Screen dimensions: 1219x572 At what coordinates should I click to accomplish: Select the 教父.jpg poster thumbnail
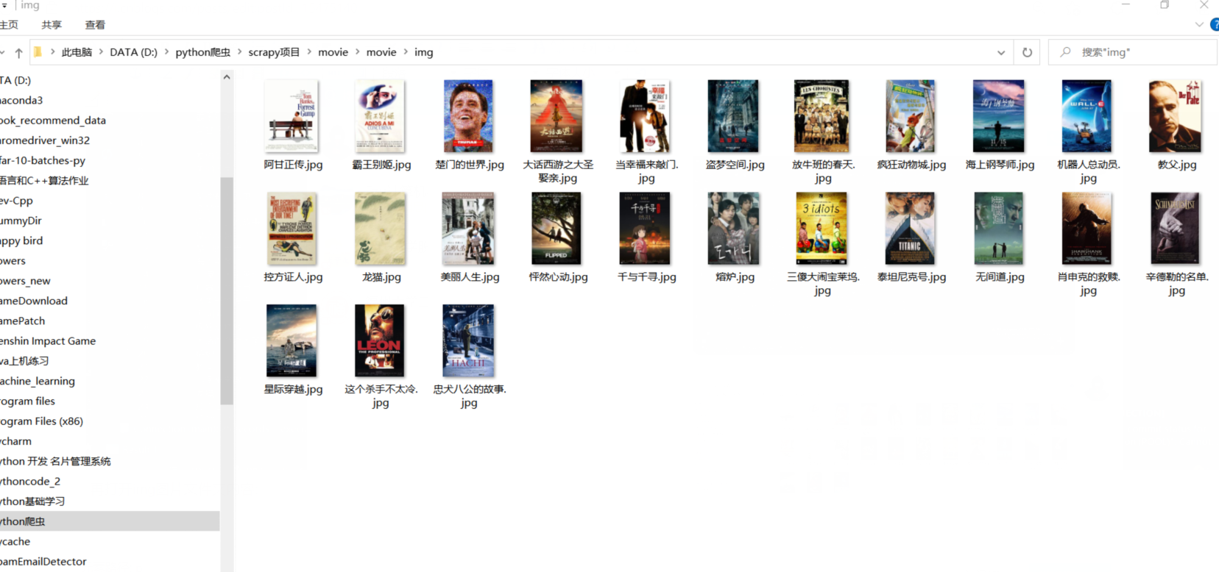(1175, 116)
